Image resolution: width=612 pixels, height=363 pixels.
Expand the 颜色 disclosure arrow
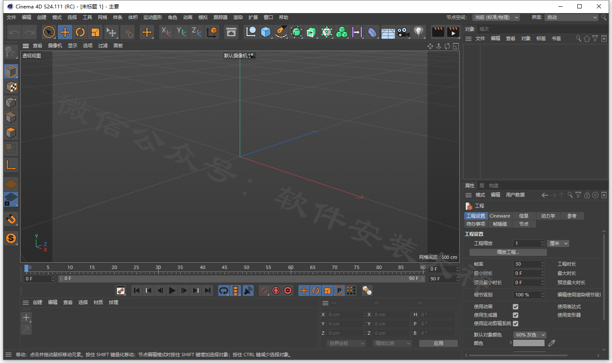pos(511,343)
